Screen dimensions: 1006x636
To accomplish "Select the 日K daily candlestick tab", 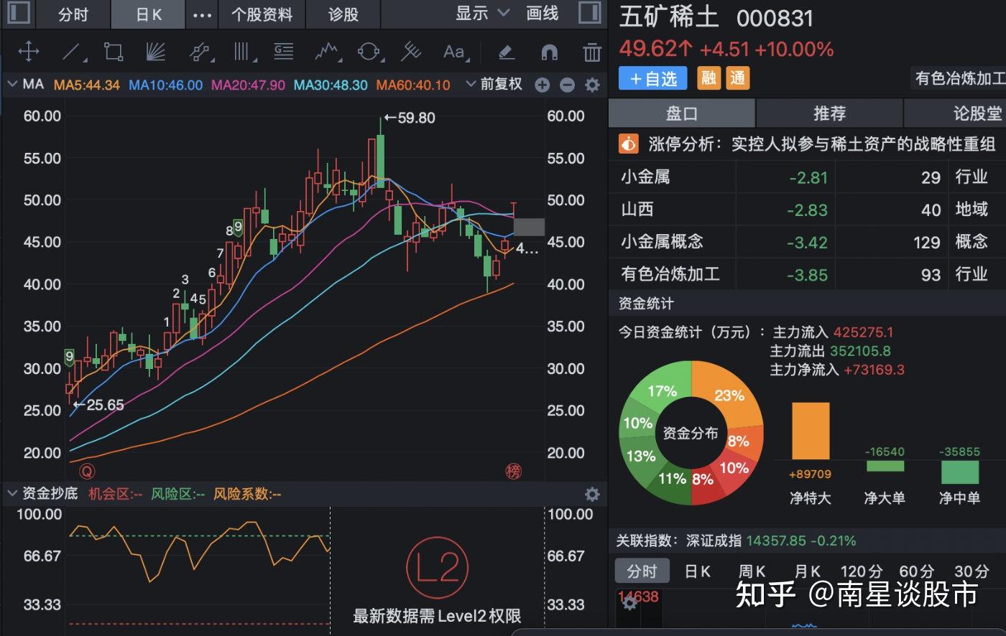I will tap(149, 14).
